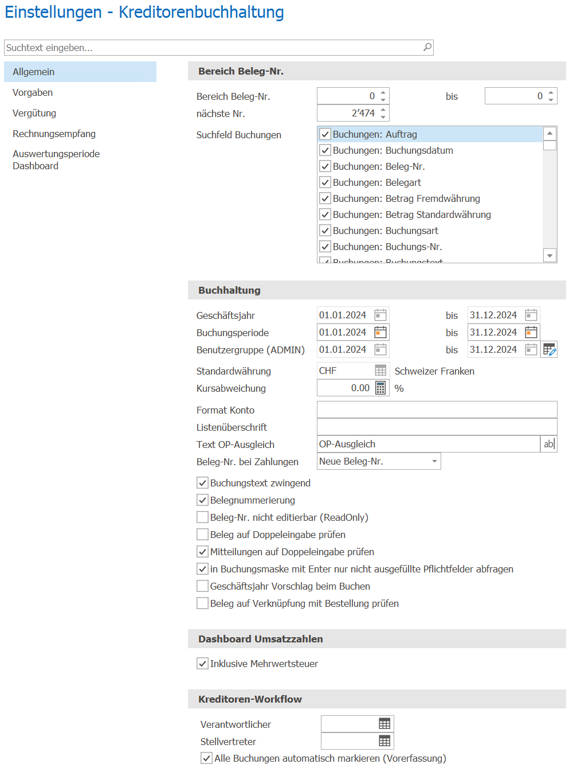The height and width of the screenshot is (768, 573).
Task: Open the Vorgaben settings section
Action: point(80,92)
